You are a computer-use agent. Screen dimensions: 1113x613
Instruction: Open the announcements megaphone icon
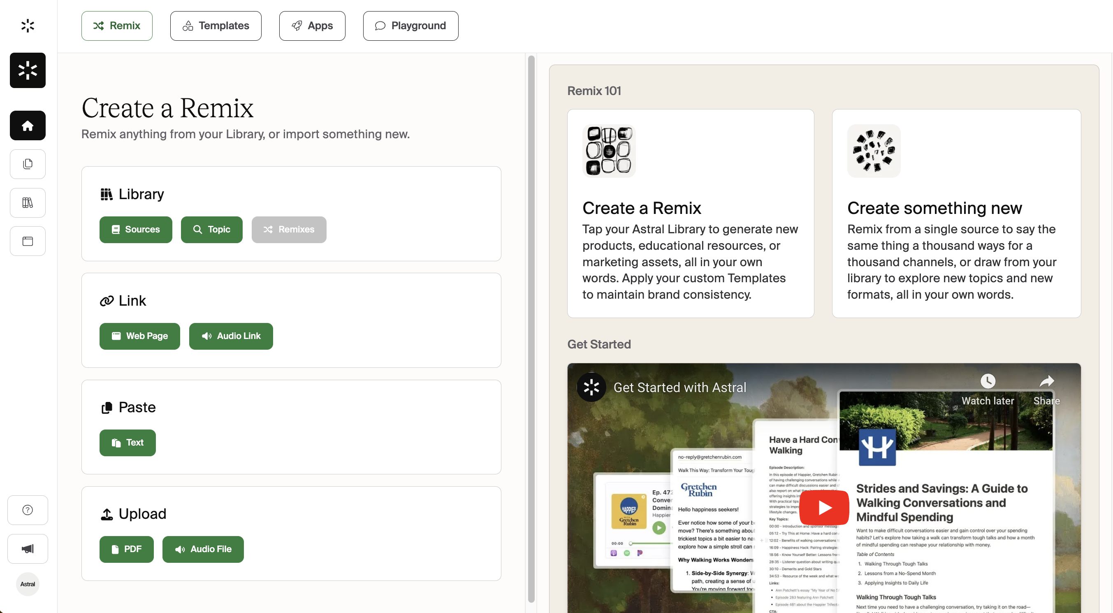tap(28, 548)
